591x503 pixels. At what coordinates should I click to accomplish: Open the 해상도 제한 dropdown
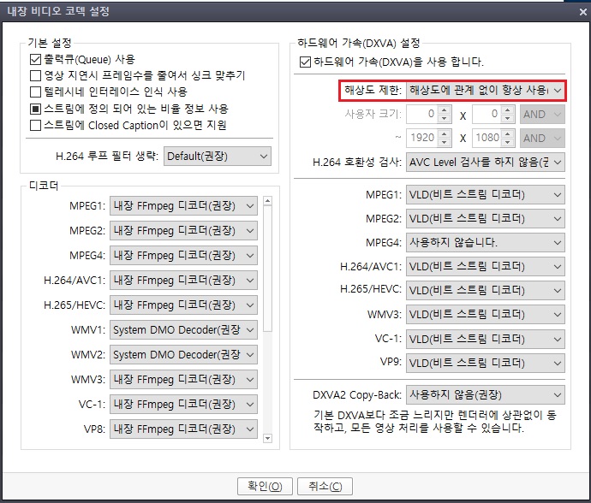(x=486, y=91)
